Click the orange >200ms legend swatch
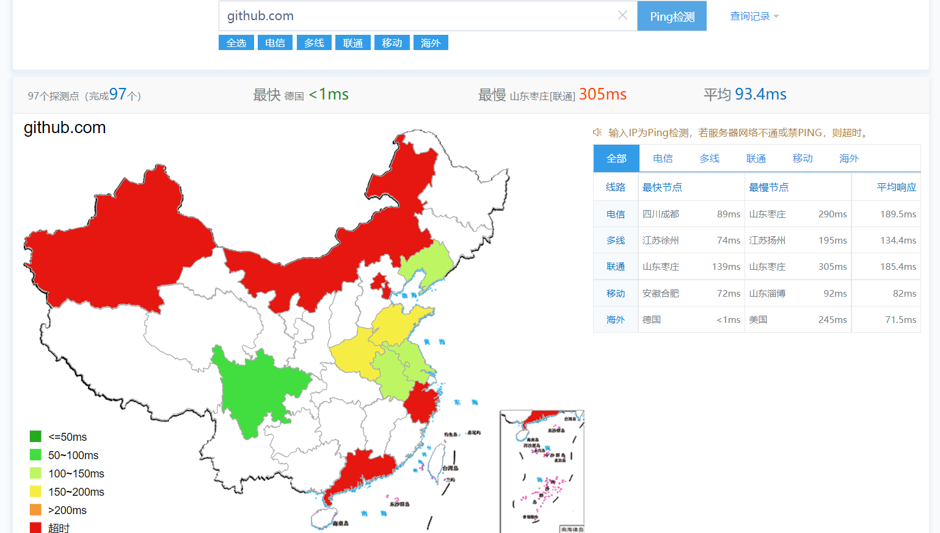 [x=35, y=510]
